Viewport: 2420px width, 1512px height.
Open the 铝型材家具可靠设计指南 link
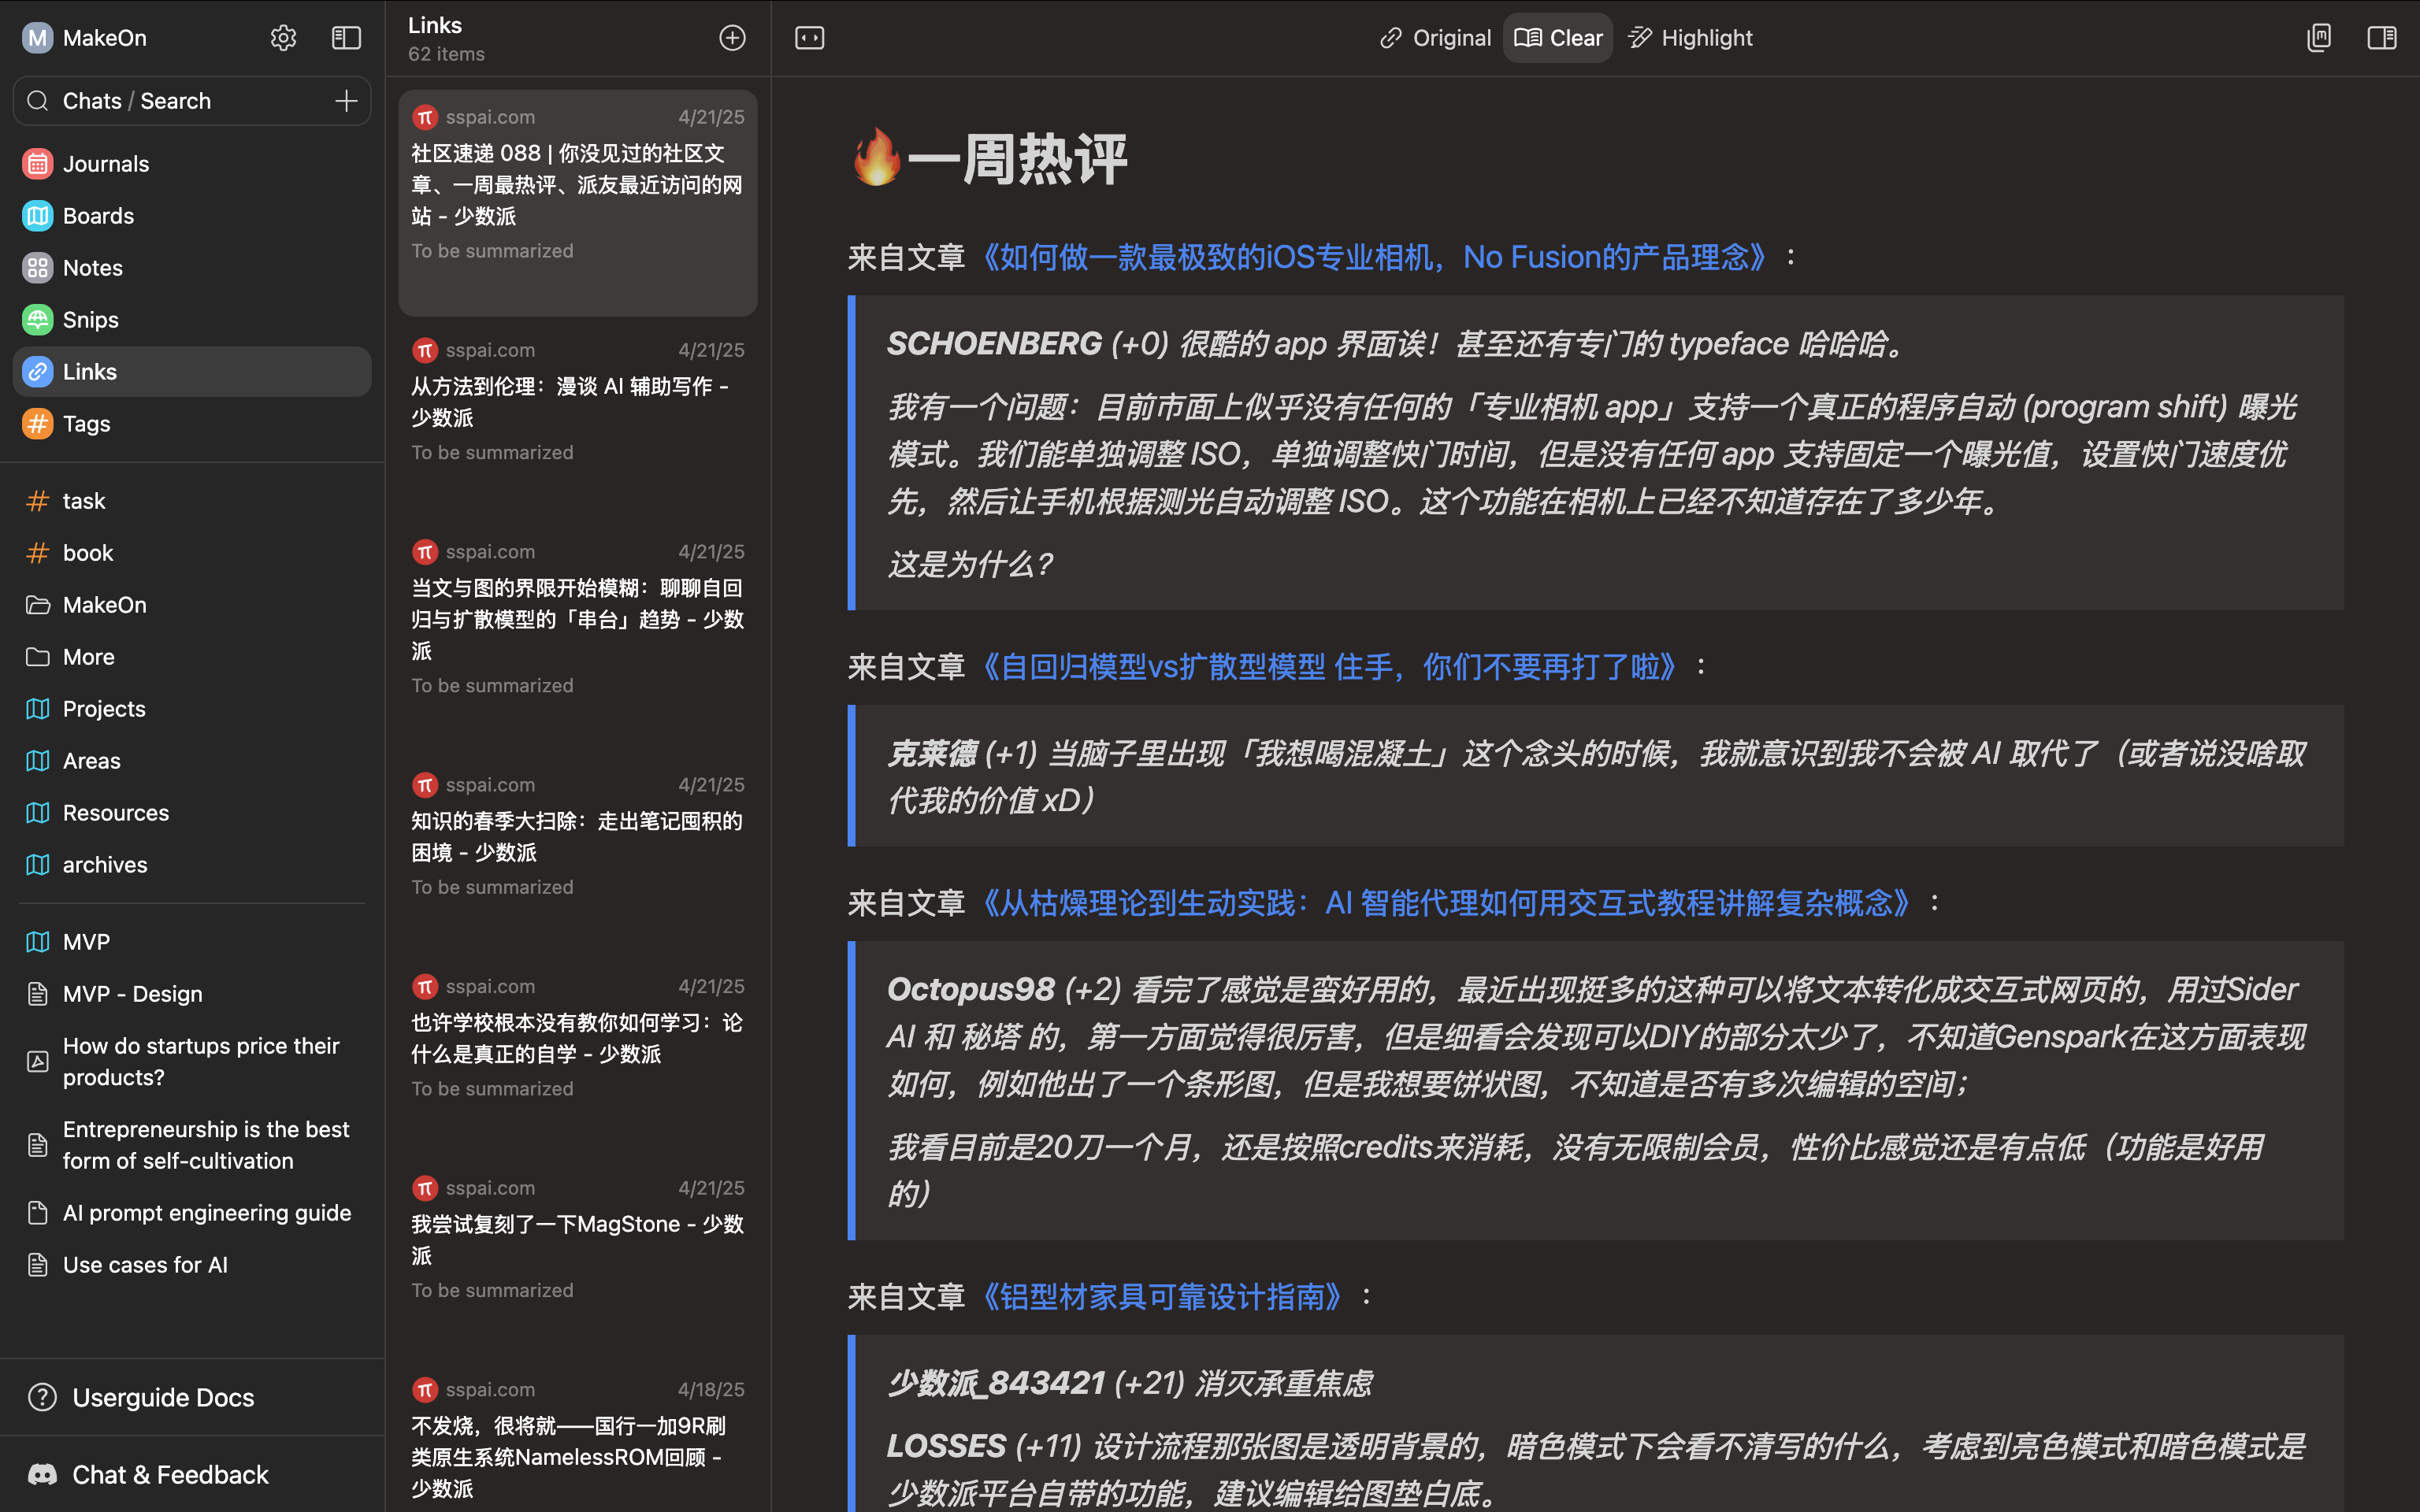1161,1297
